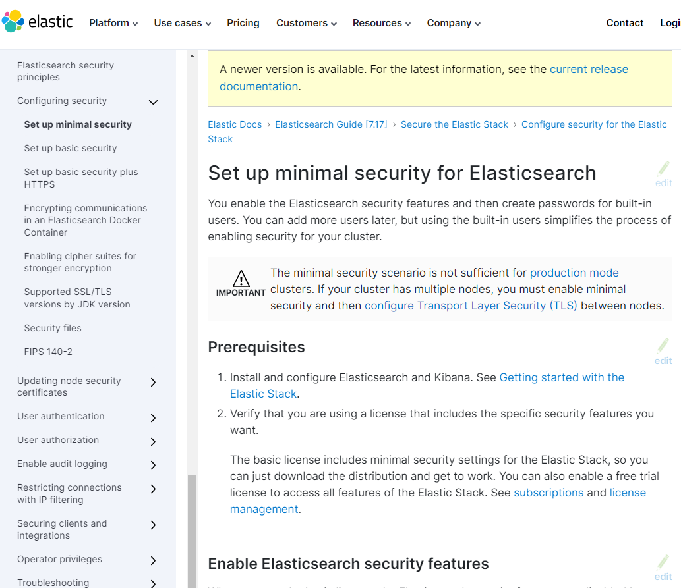Expand the User authentication chevron
681x588 pixels.
153,418
